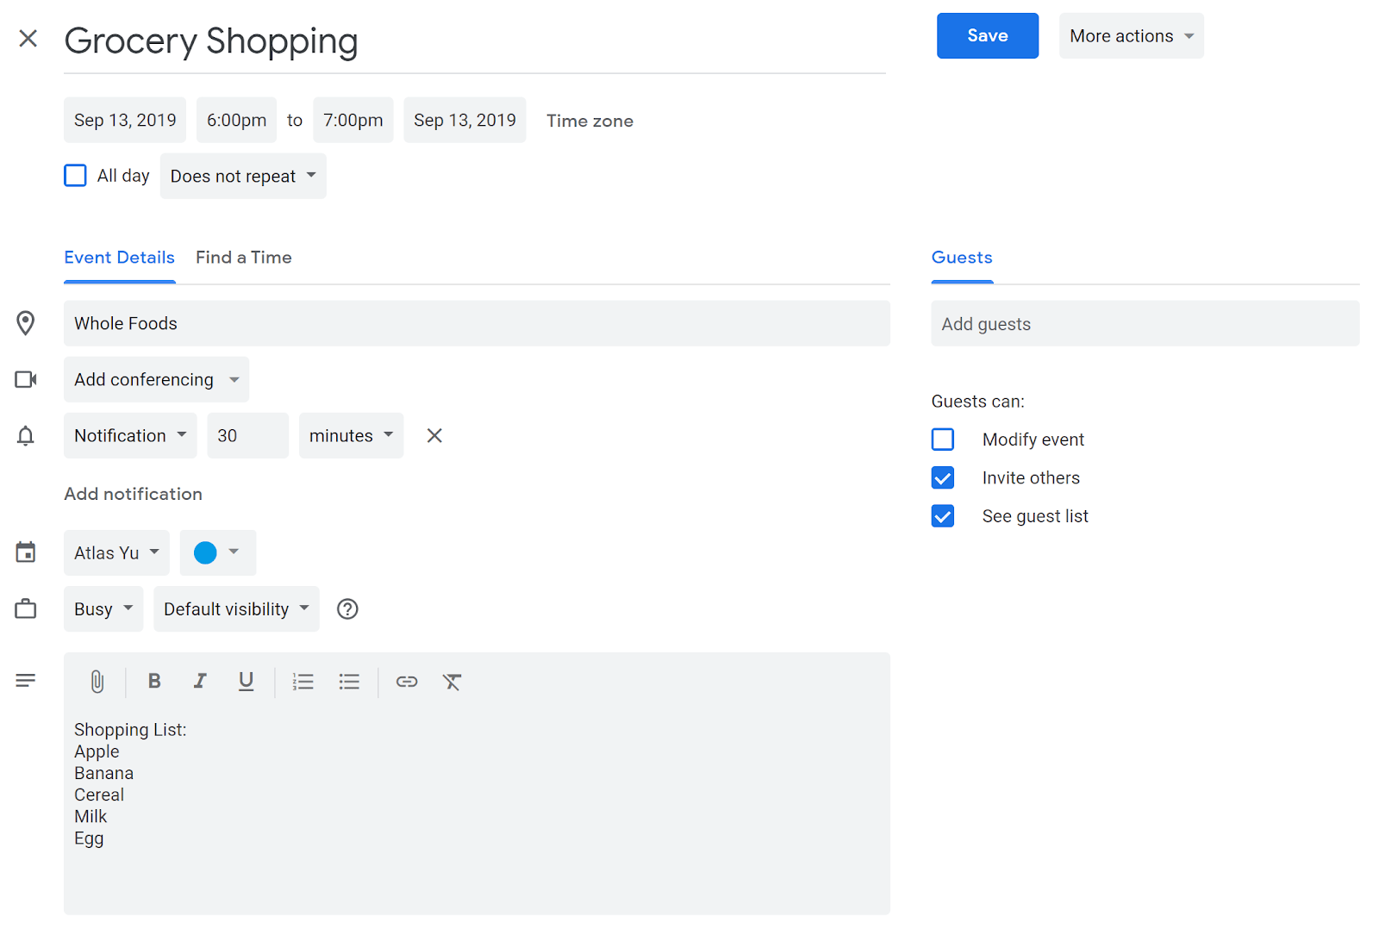
Task: Save the Grocery Shopping event
Action: point(987,36)
